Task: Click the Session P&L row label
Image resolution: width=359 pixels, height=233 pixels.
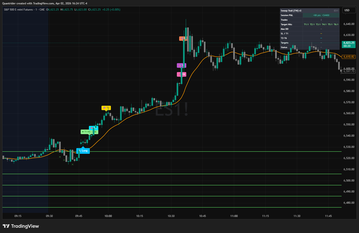Action: tap(287, 15)
